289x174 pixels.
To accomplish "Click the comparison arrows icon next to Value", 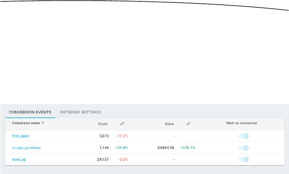I will click(188, 124).
